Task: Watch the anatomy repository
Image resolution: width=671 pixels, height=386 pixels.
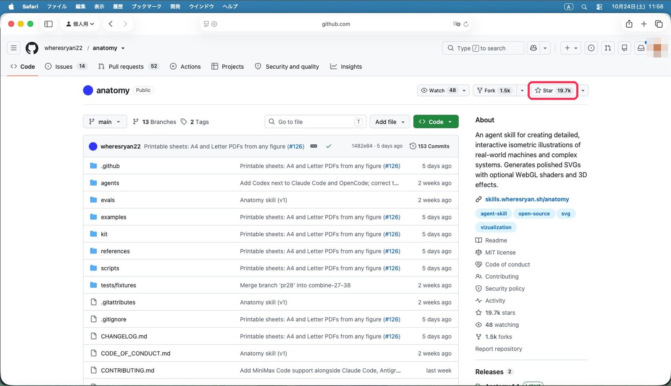Action: click(438, 91)
